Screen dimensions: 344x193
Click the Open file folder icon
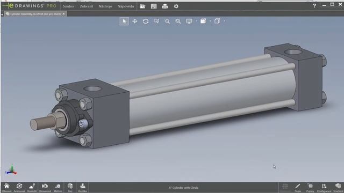tap(142, 6)
